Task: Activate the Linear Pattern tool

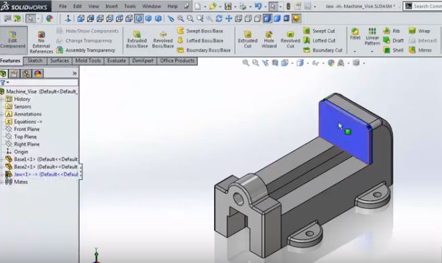Action: [372, 37]
